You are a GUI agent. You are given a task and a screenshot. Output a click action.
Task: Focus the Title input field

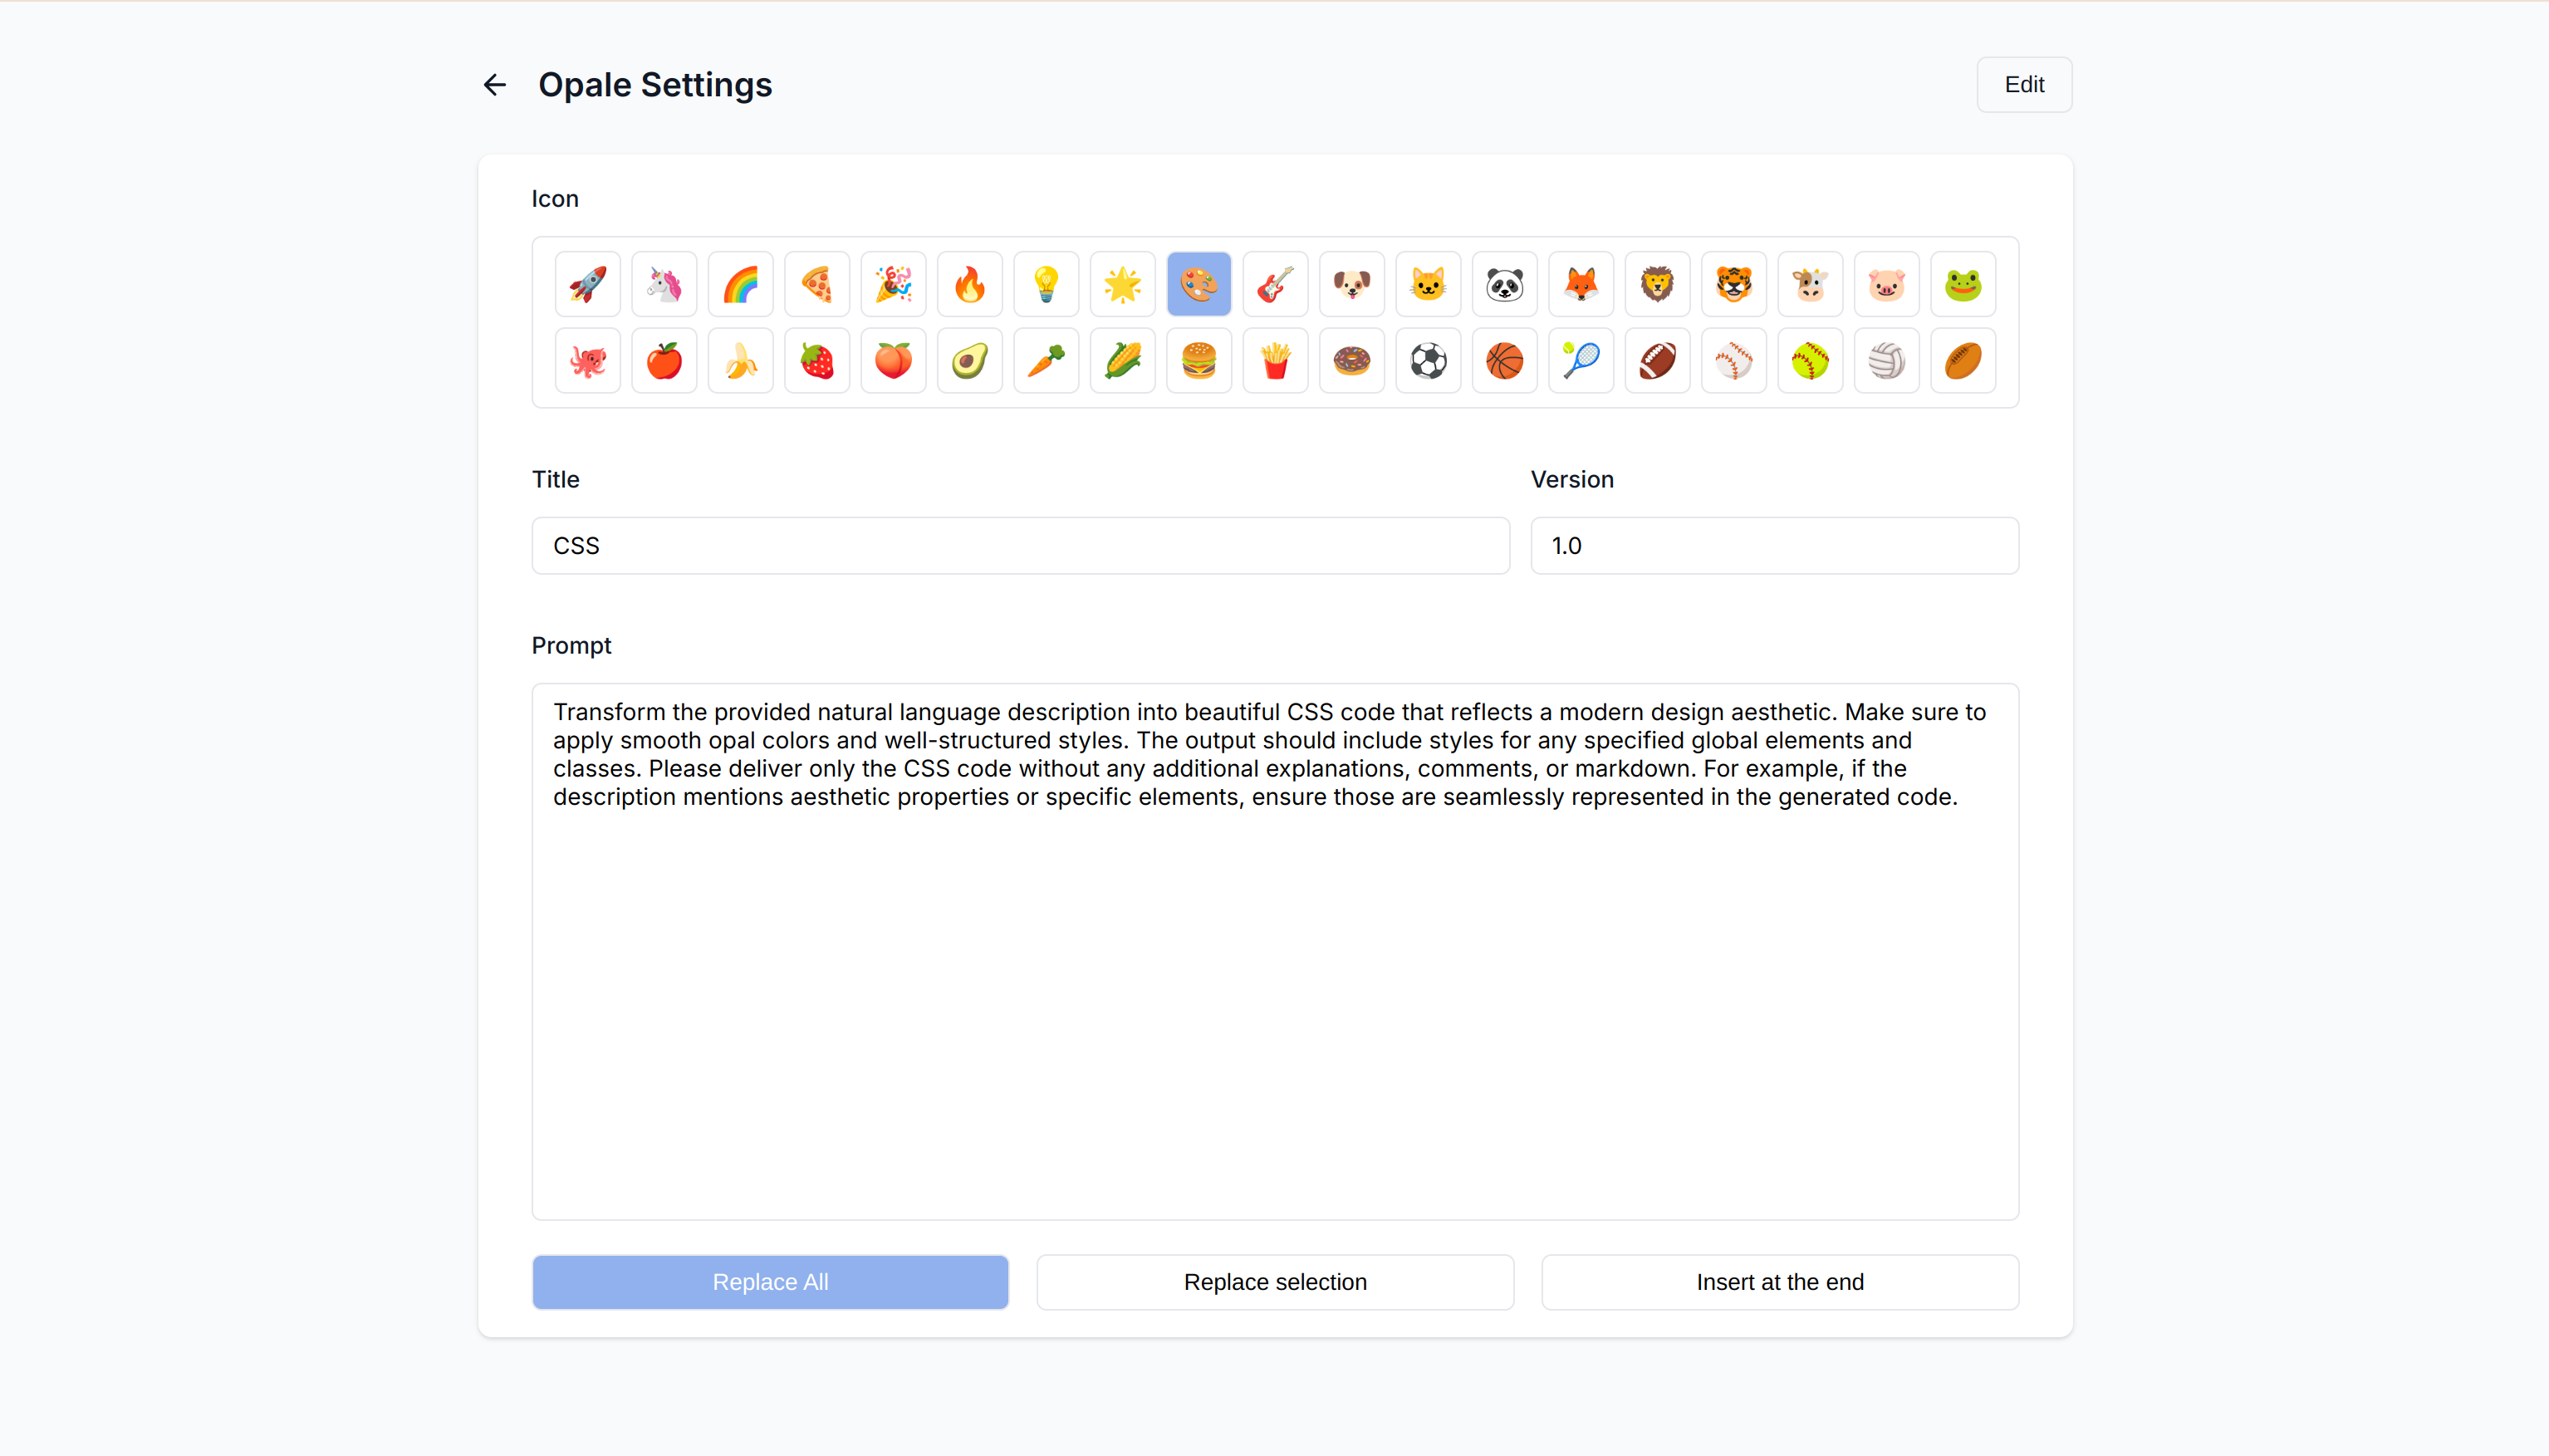(x=1020, y=546)
